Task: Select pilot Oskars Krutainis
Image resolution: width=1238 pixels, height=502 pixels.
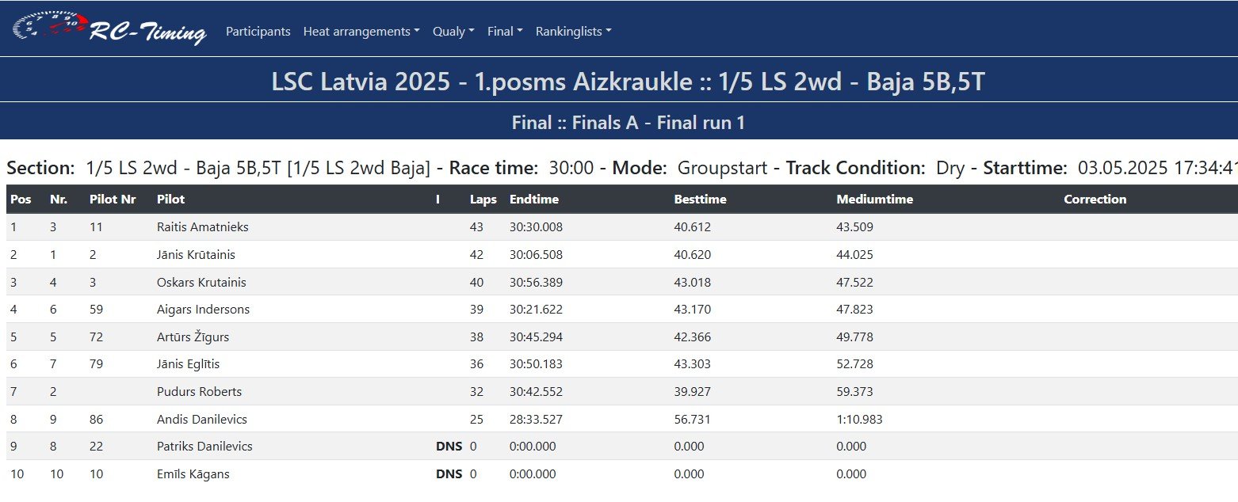Action: pyautogui.click(x=201, y=283)
